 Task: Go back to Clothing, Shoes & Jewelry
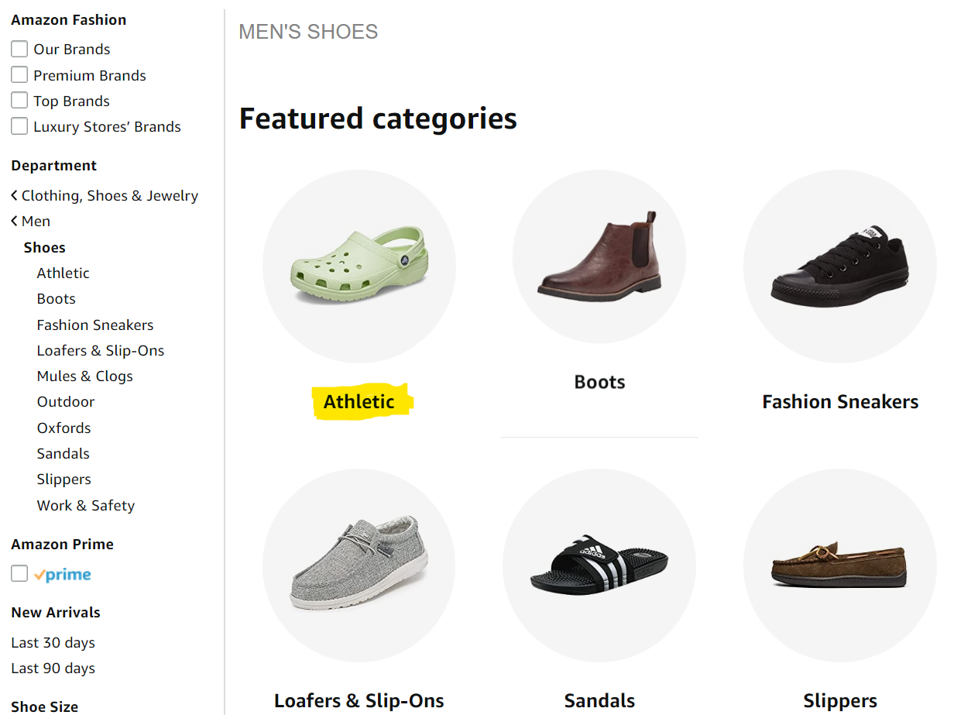tap(109, 196)
